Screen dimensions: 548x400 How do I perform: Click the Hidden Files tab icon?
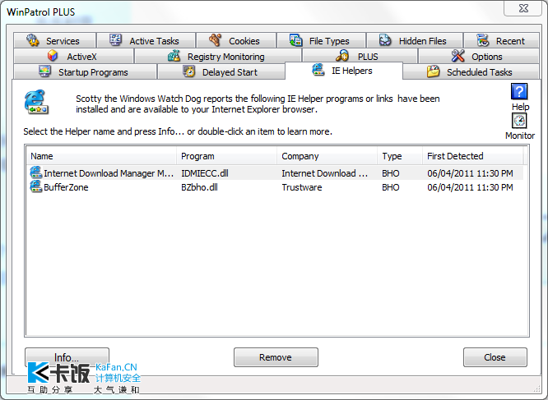tap(385, 40)
